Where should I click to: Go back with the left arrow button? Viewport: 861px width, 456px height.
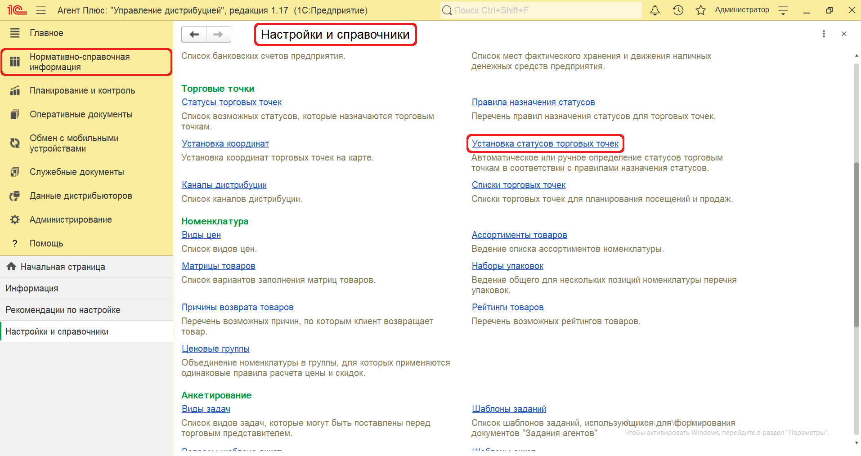point(194,35)
